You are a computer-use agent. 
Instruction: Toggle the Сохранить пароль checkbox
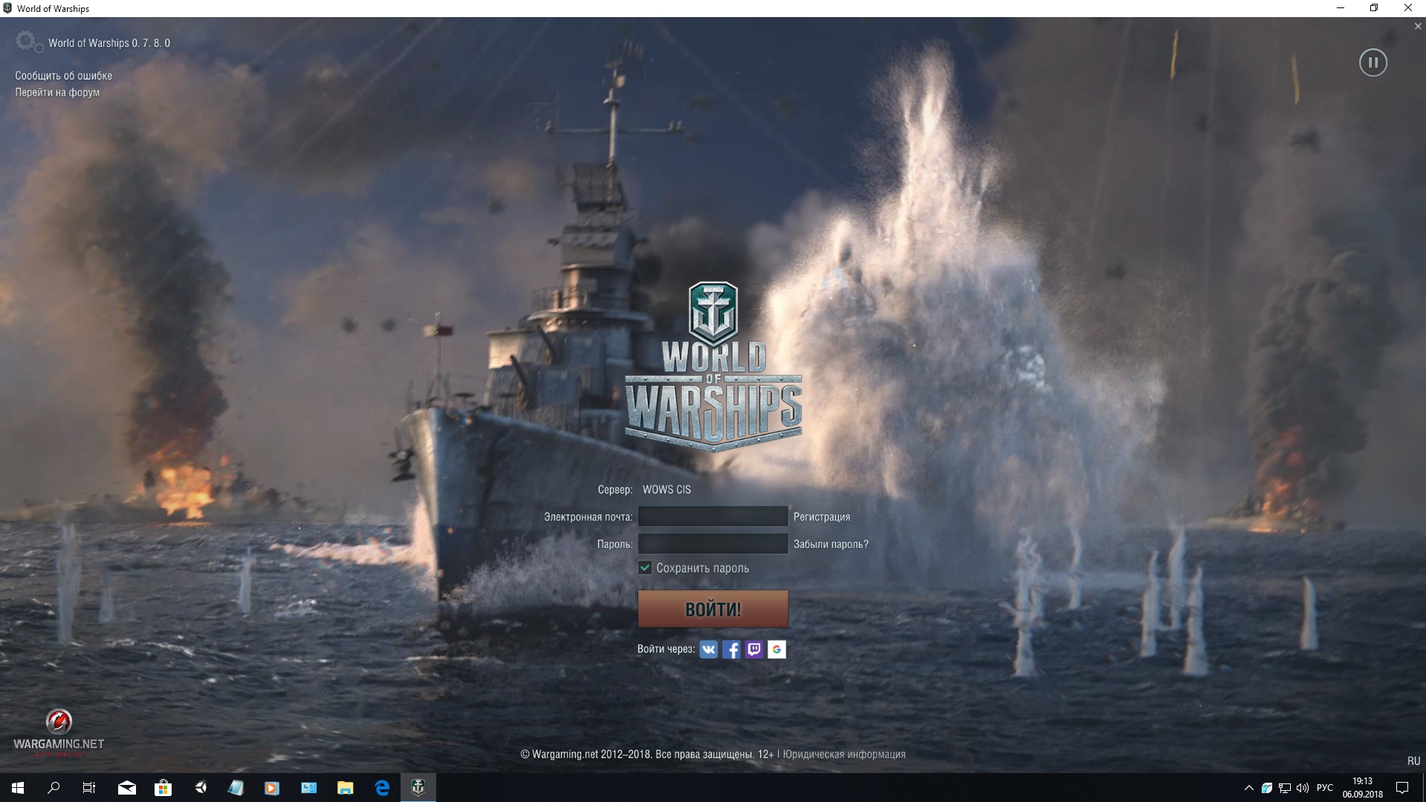[645, 568]
